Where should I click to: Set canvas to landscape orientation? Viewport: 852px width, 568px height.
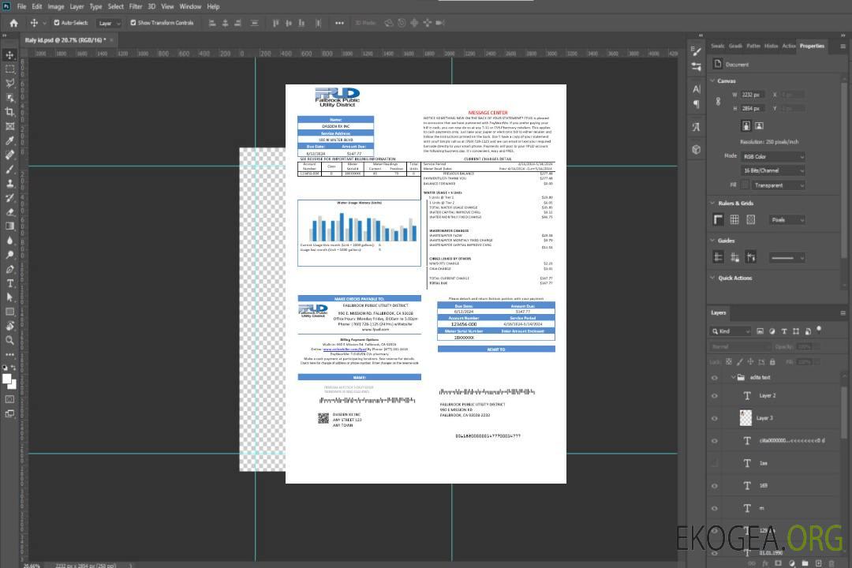coord(759,126)
